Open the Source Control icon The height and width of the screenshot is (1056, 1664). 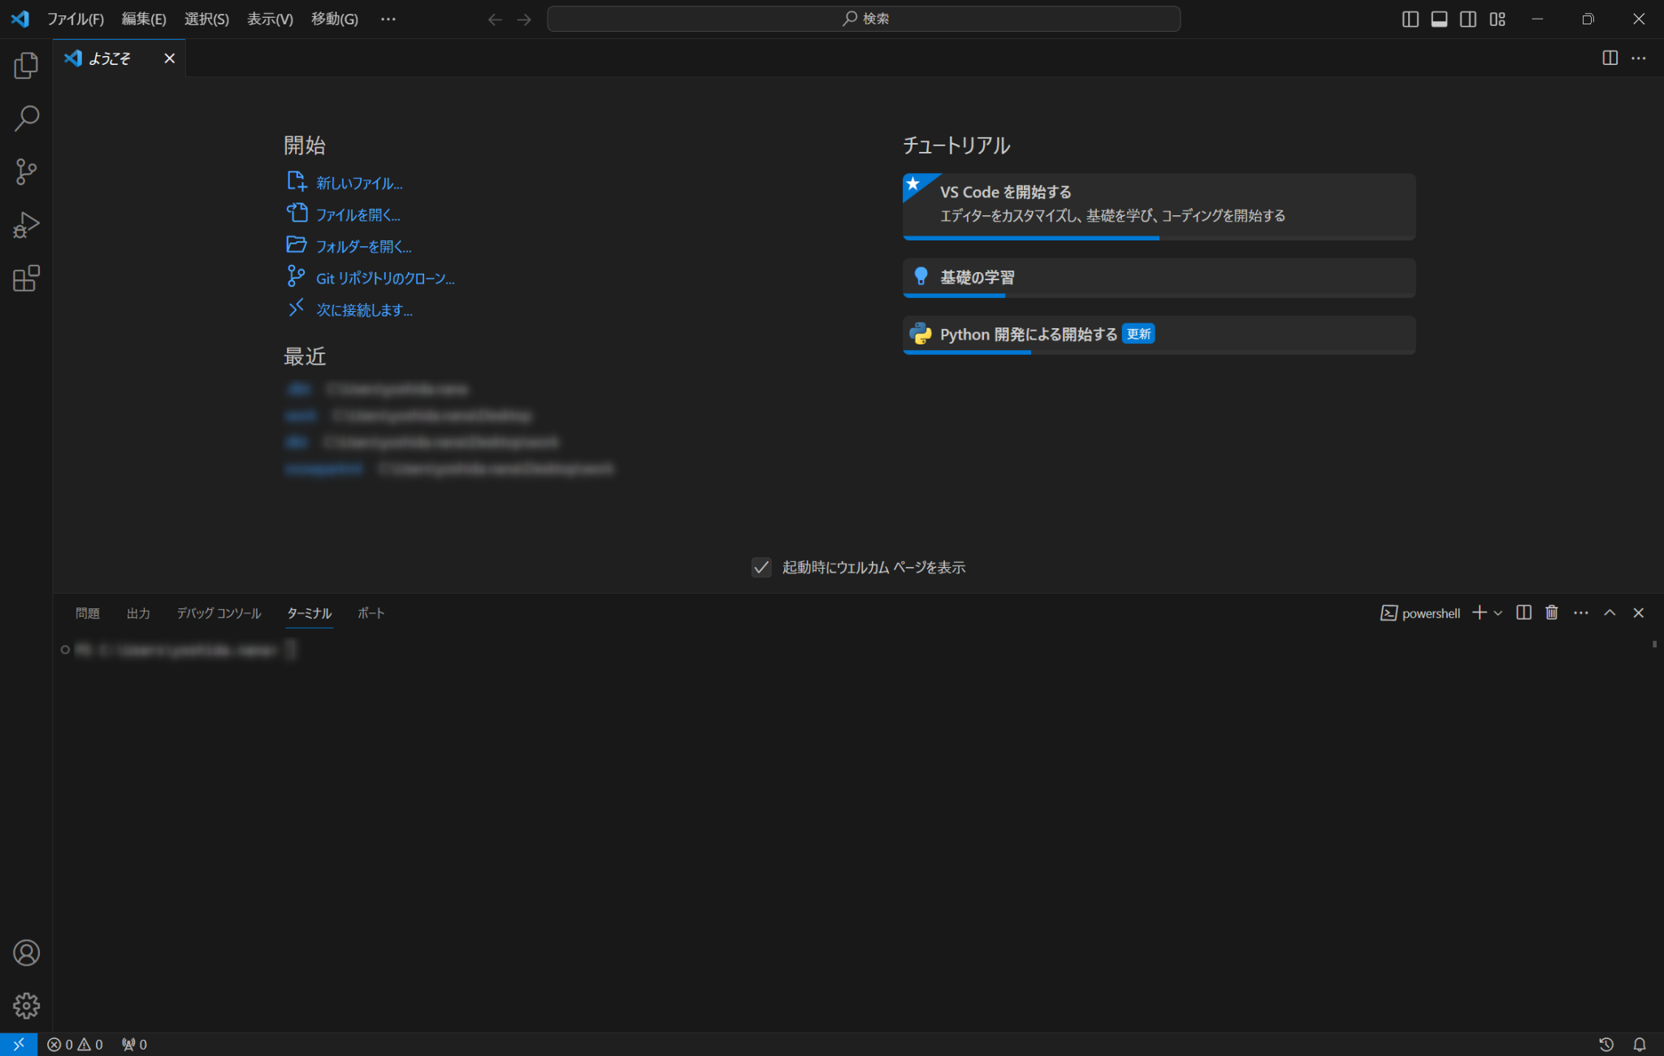(25, 171)
